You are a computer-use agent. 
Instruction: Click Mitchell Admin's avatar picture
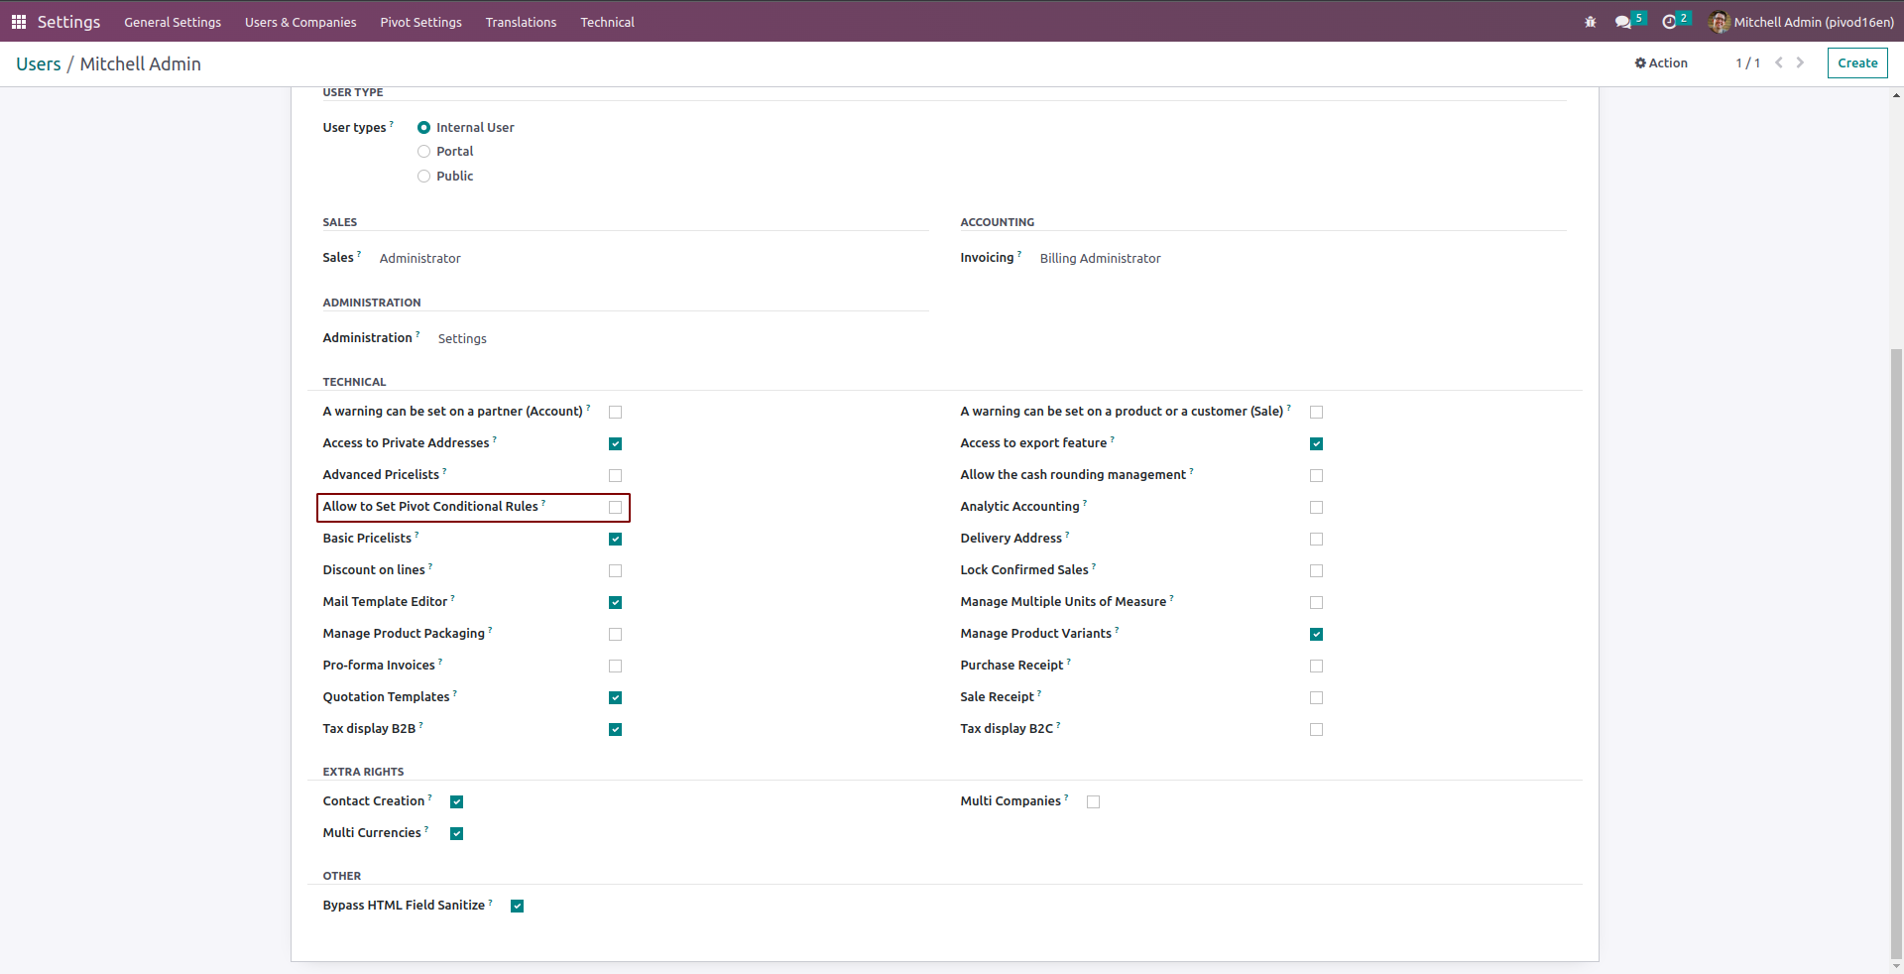[x=1720, y=22]
